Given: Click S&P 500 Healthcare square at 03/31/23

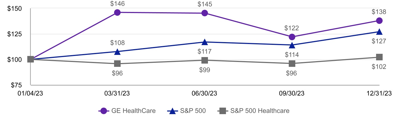Looking at the screenshot, I should point(117,64).
